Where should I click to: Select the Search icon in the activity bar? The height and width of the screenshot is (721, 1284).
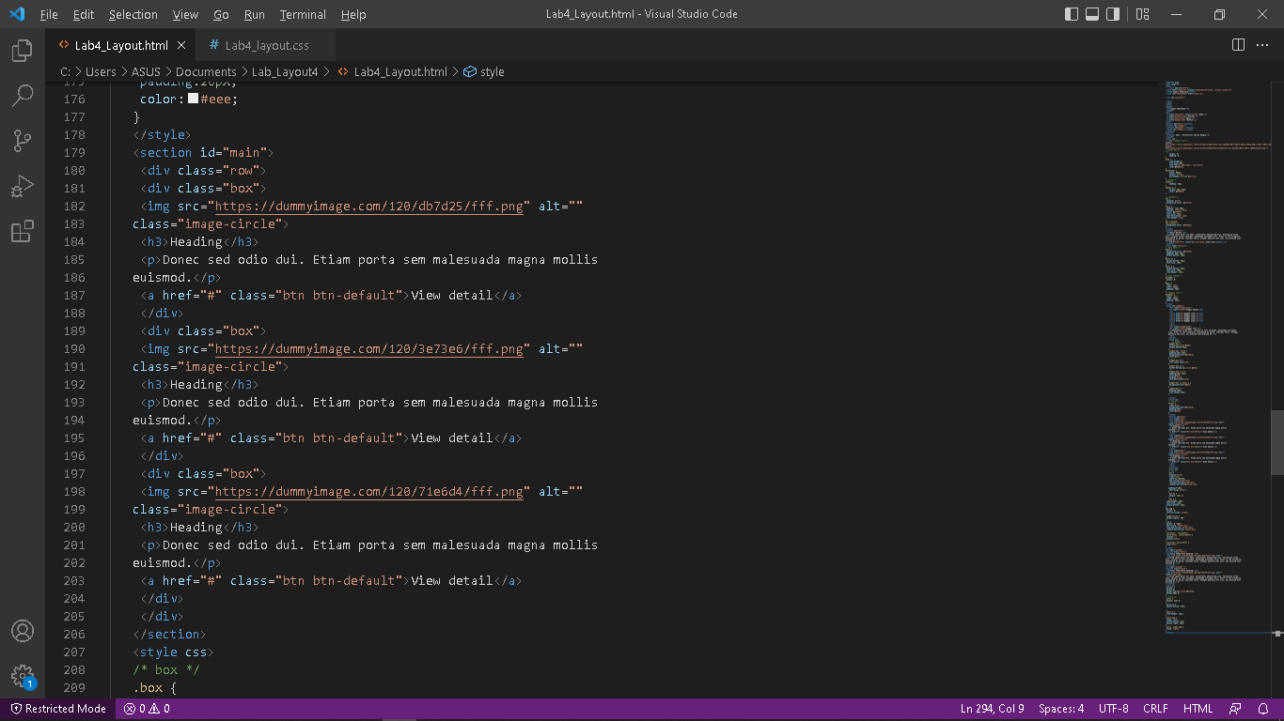23,95
